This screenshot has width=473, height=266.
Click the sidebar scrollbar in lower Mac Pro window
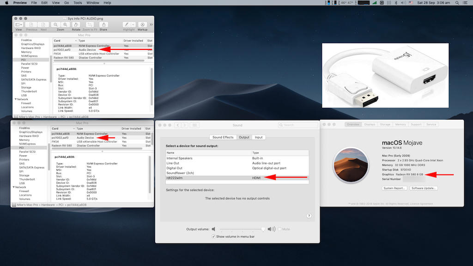[48, 157]
